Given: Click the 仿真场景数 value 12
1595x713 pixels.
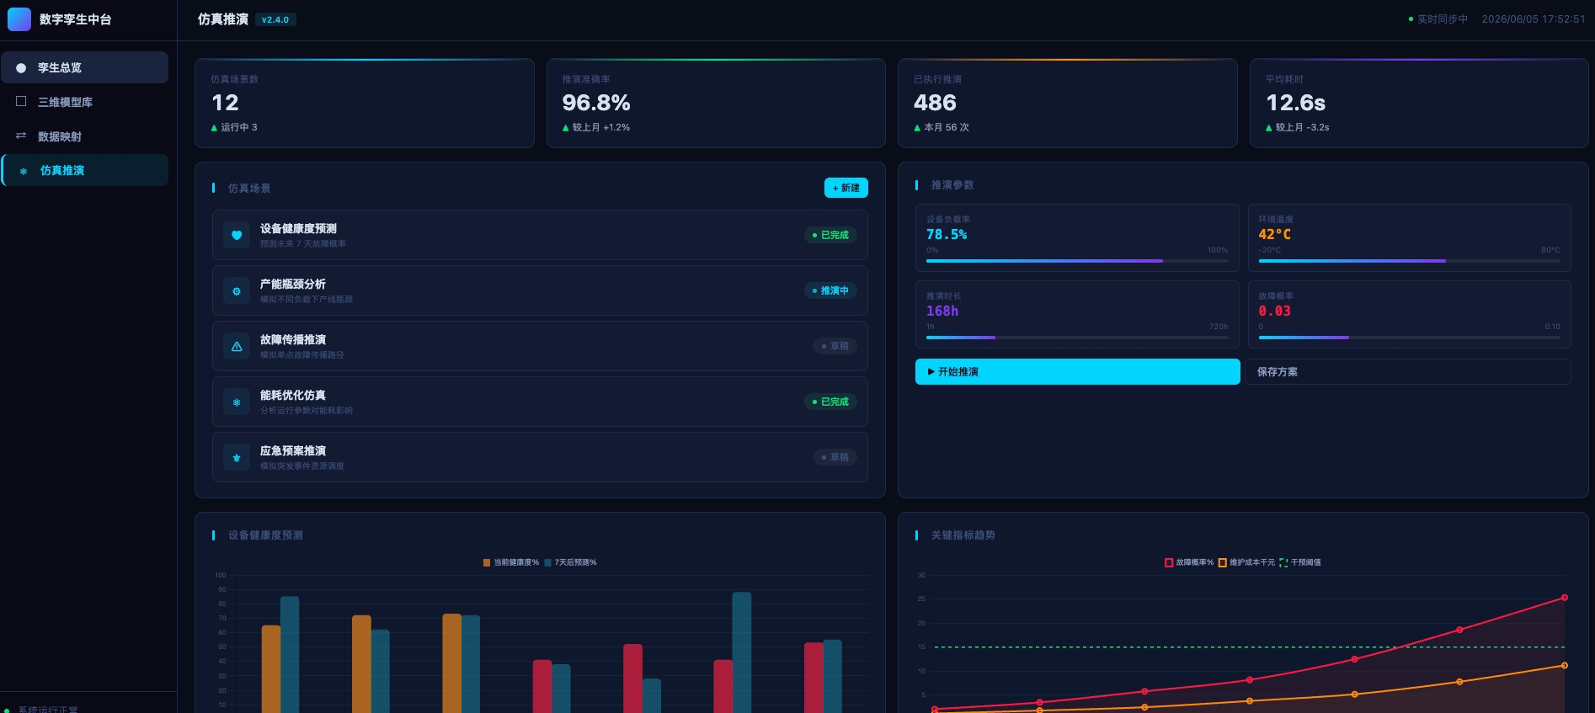Looking at the screenshot, I should pyautogui.click(x=225, y=103).
